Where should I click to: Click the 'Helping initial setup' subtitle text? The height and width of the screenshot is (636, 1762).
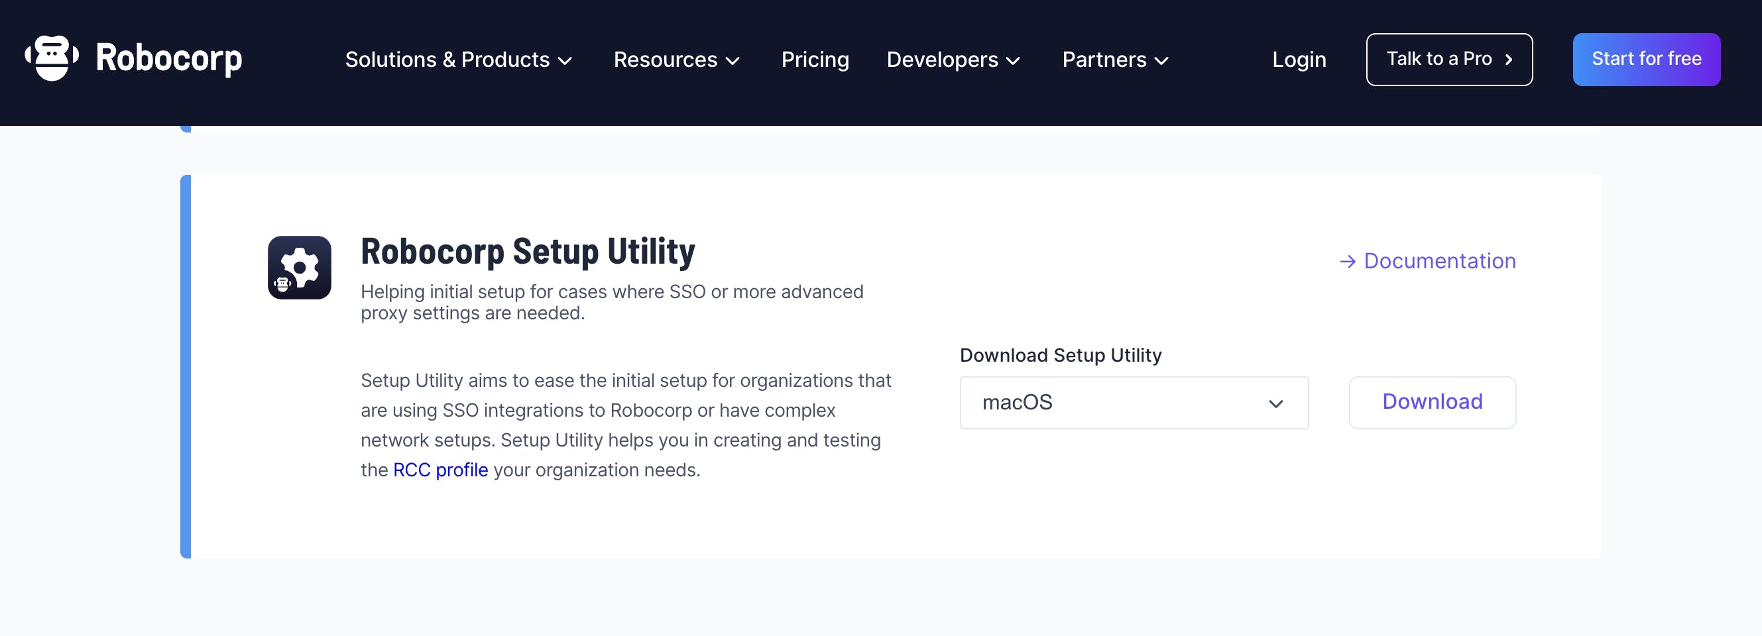coord(611,302)
